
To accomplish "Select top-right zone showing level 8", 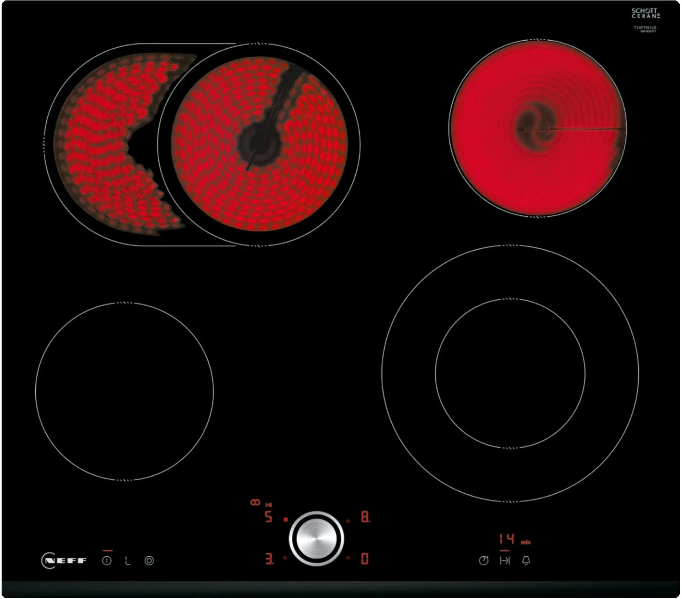I will [x=365, y=517].
